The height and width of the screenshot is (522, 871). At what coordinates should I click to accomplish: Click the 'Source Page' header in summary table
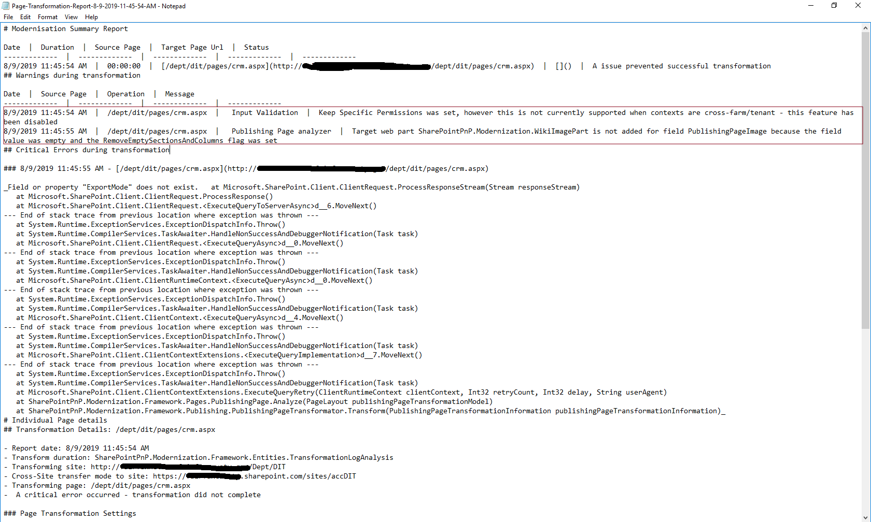[x=118, y=48]
